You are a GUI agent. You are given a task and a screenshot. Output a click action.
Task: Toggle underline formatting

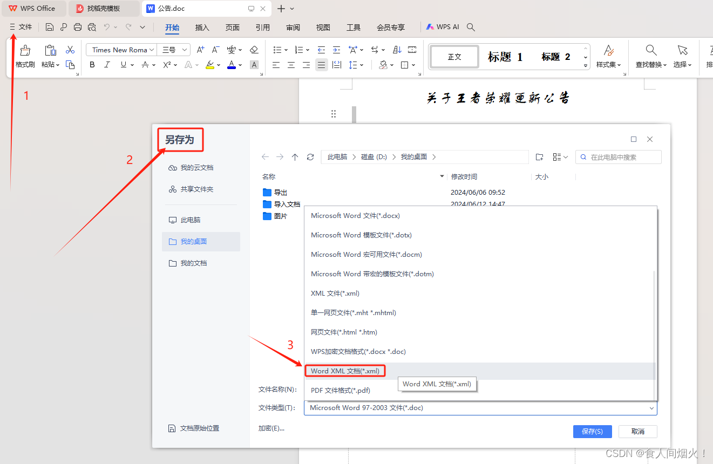click(124, 65)
